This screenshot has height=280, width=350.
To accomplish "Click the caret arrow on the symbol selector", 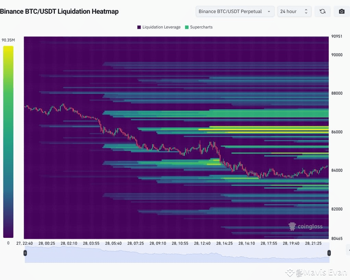I will click(269, 11).
